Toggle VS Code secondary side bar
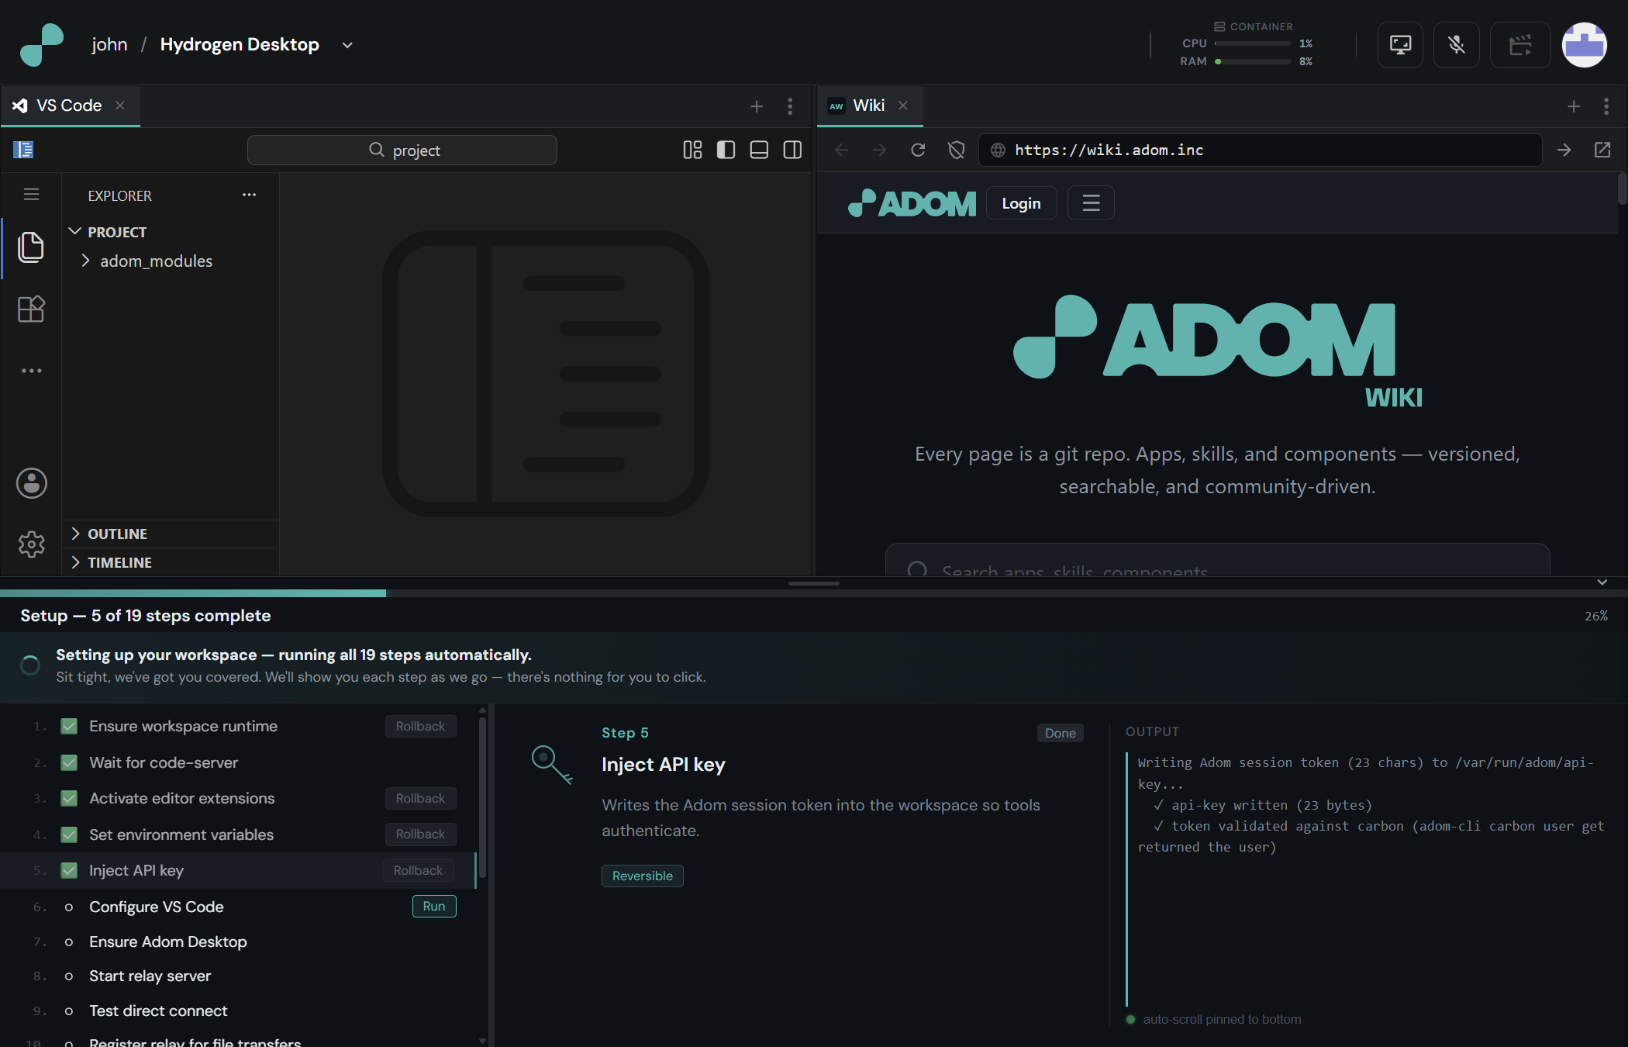1628x1047 pixels. pyautogui.click(x=792, y=150)
